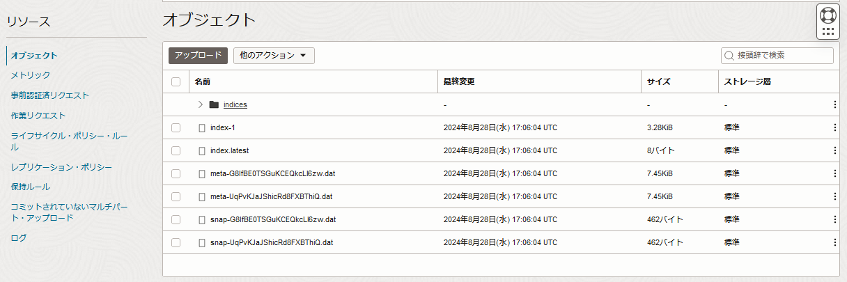Open actions menu for indices row
Viewport: 847px width, 282px height.
coord(834,104)
